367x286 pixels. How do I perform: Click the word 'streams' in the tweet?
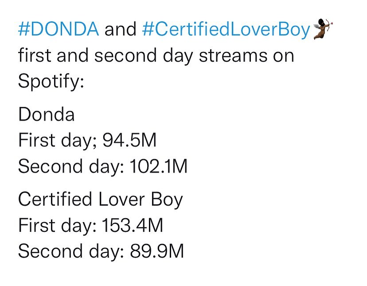[x=233, y=55]
